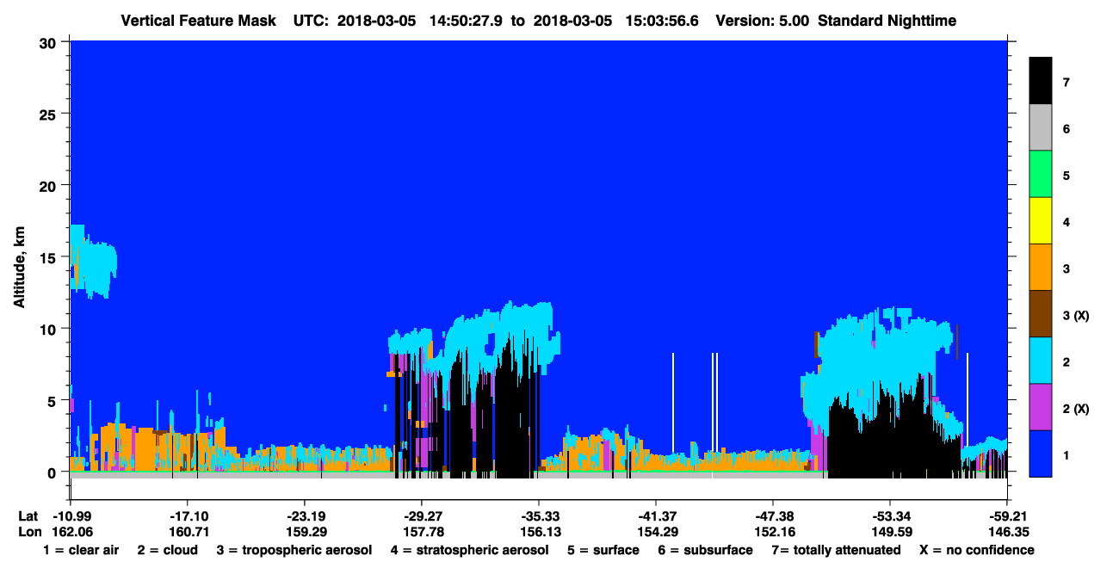Click the 'X = no confidence' legend text

pos(976,550)
